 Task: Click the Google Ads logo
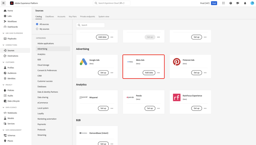tap(83, 62)
